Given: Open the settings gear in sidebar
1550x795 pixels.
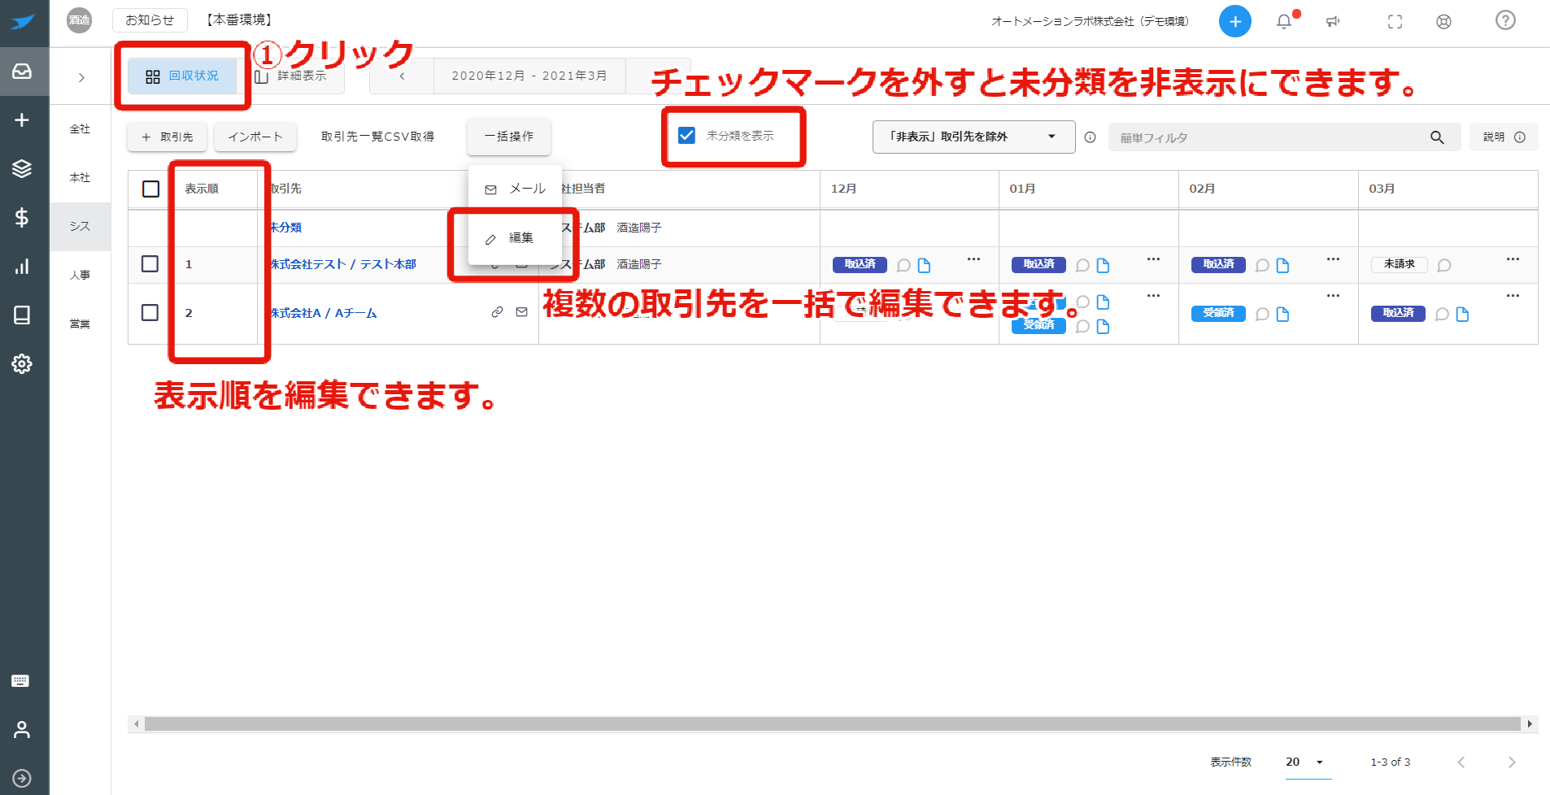Looking at the screenshot, I should pyautogui.click(x=22, y=363).
